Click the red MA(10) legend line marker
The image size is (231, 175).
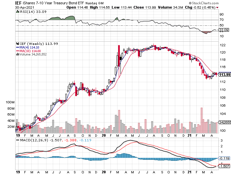pos(17,51)
